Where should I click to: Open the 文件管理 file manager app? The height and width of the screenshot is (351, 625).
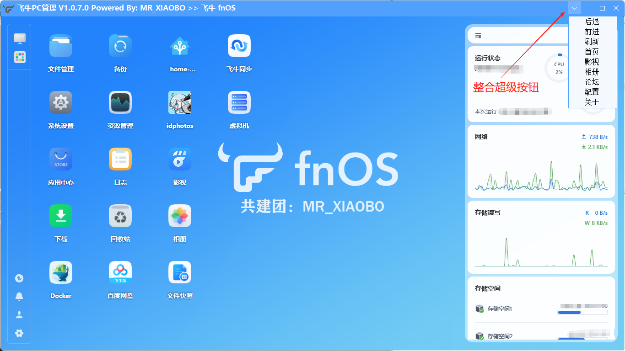(61, 46)
